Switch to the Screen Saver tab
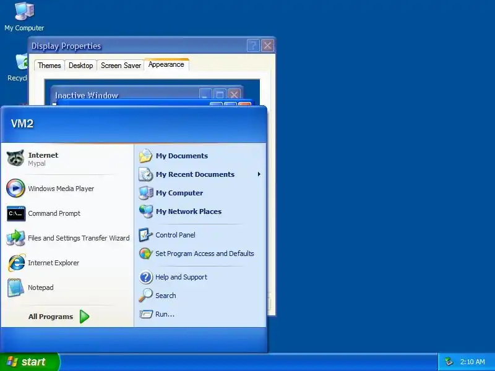495x371 pixels. tap(121, 66)
